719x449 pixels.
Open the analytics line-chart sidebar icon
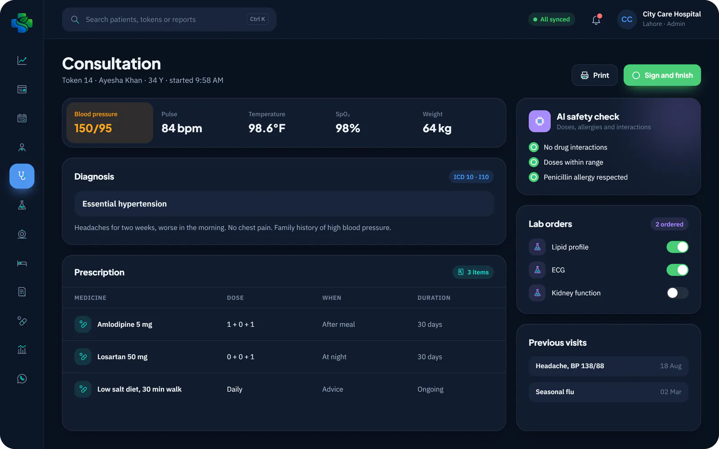[22, 60]
